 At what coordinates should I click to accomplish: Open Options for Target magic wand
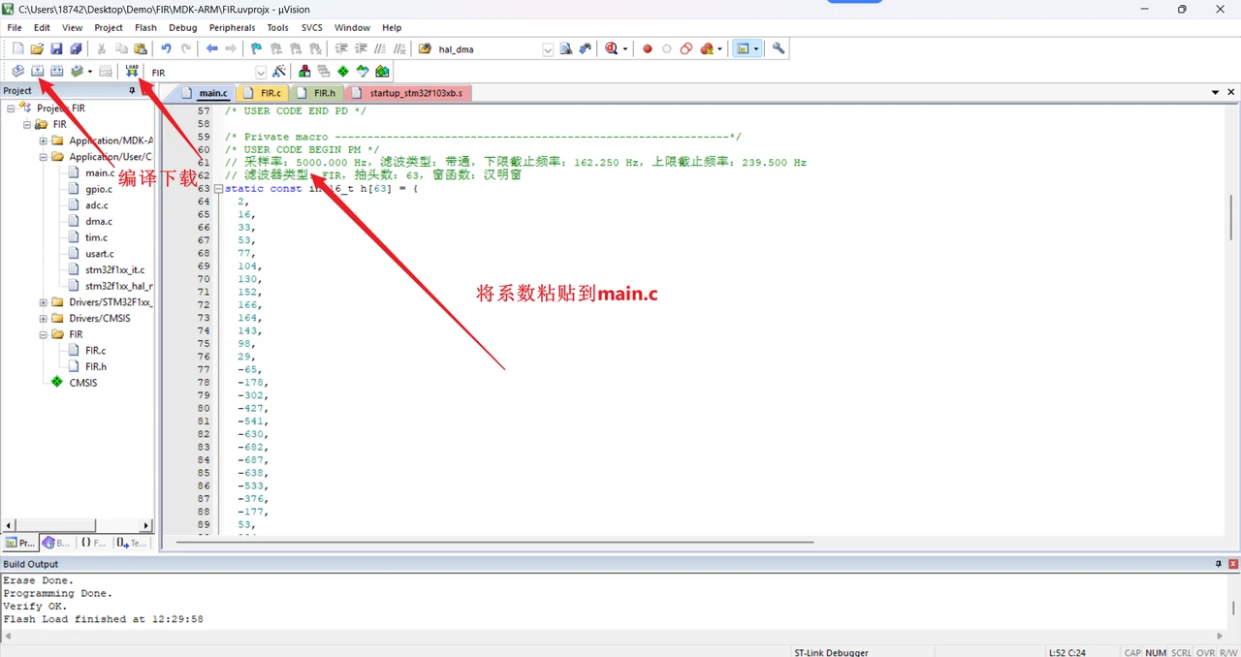pos(279,72)
